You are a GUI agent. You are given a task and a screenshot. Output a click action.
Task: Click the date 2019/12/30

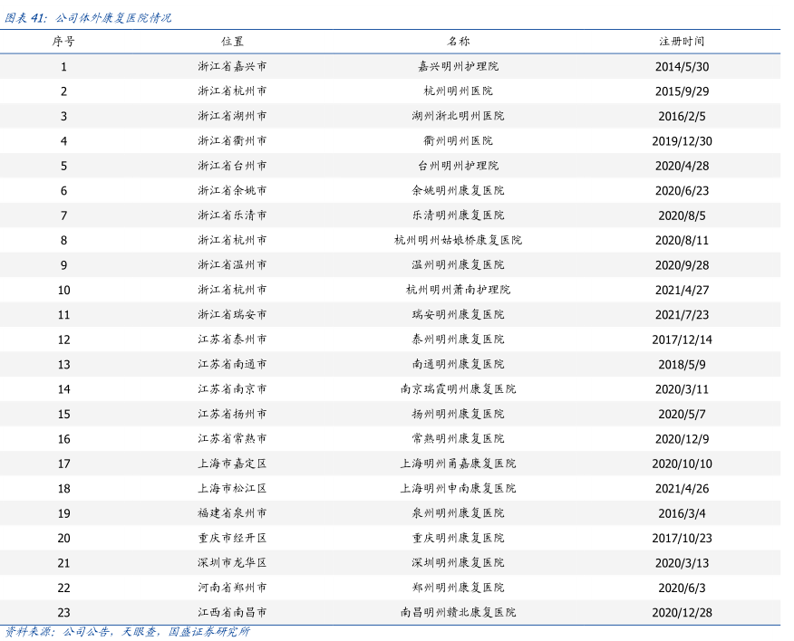682,140
